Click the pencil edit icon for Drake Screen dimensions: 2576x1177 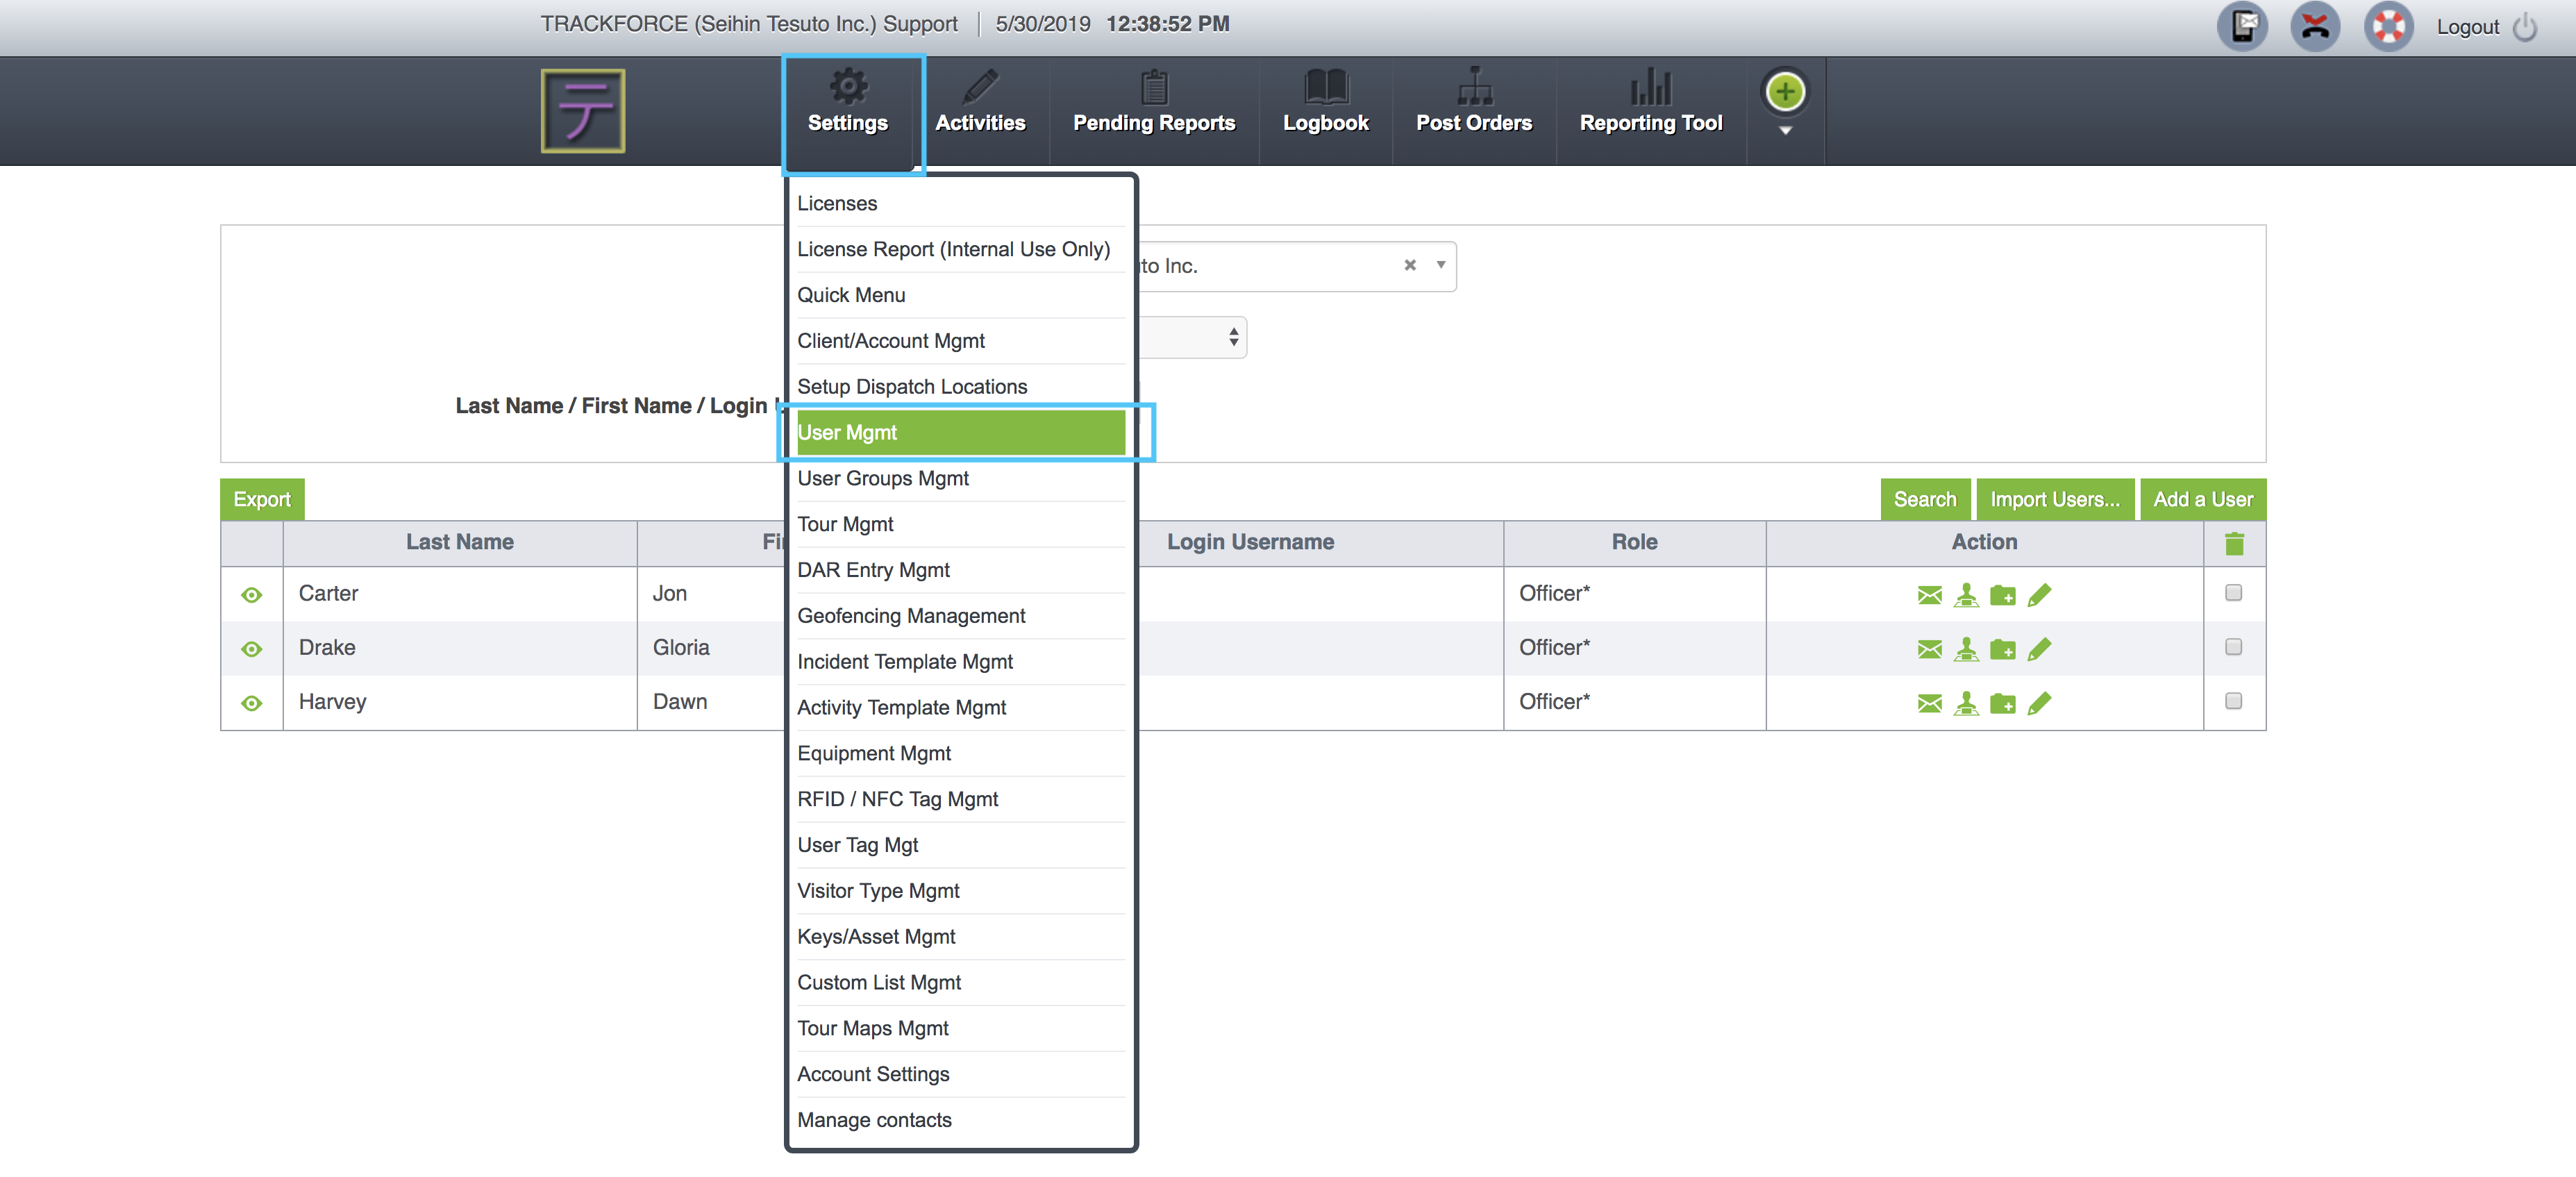2039,649
